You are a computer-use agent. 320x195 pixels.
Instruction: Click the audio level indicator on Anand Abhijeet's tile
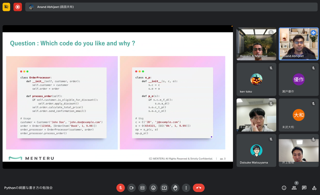click(313, 33)
